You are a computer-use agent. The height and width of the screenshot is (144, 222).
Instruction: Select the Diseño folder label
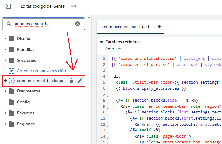(24, 38)
